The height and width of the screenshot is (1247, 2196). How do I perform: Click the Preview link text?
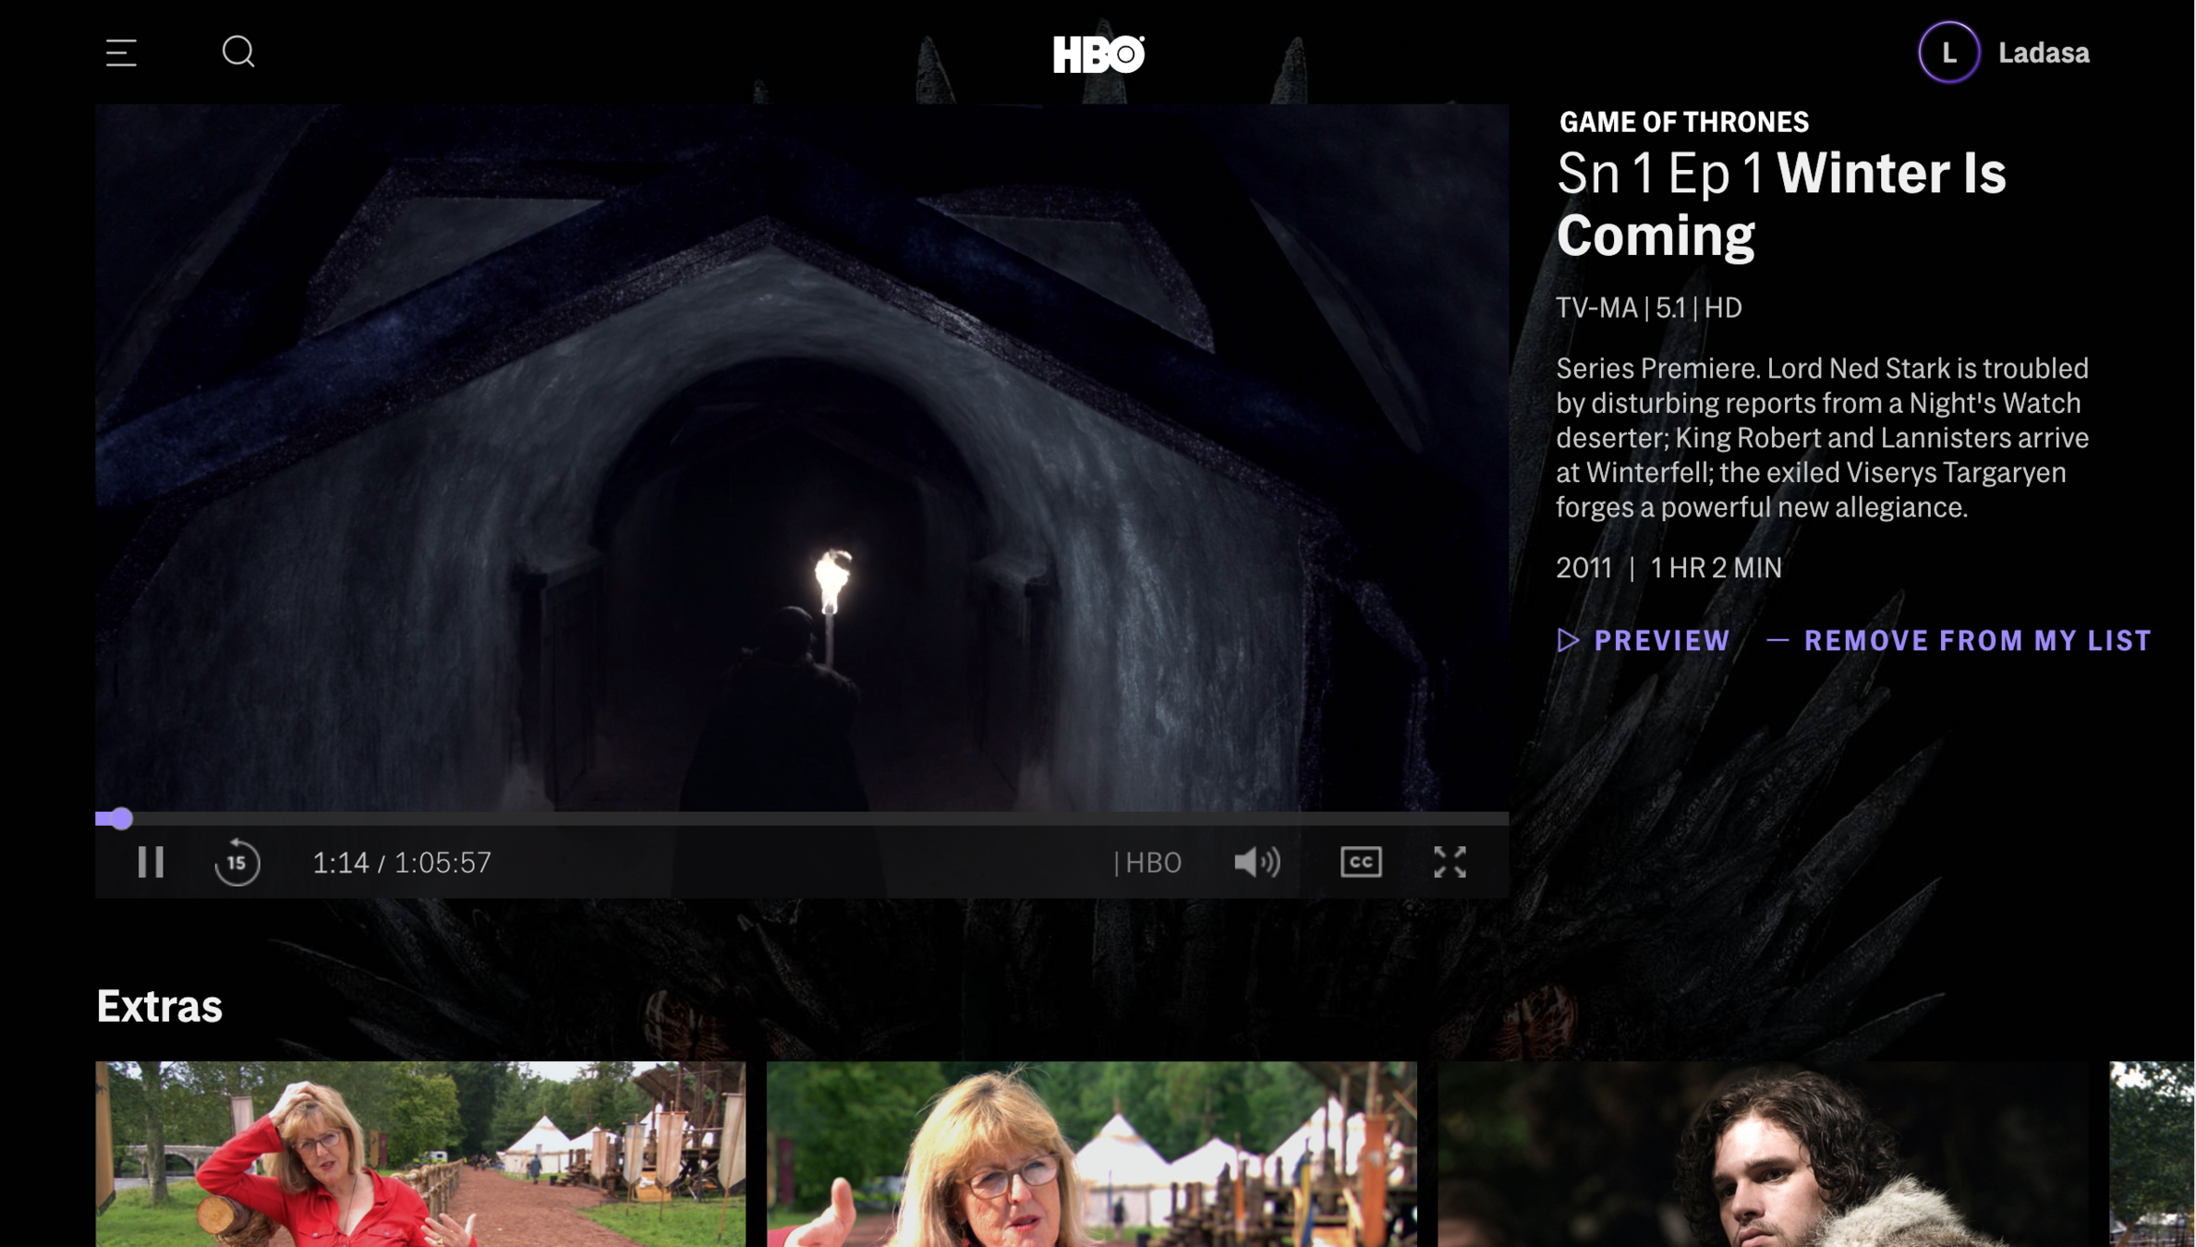point(1661,640)
